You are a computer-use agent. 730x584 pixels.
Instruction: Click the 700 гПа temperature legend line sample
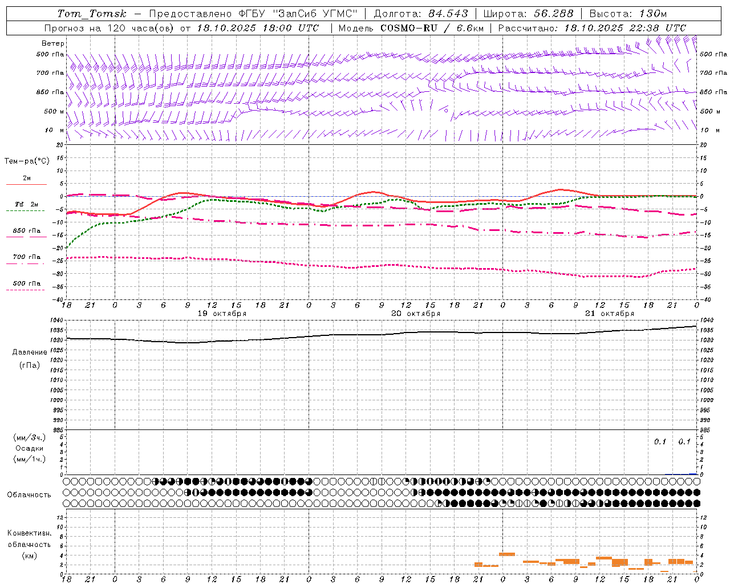point(26,263)
